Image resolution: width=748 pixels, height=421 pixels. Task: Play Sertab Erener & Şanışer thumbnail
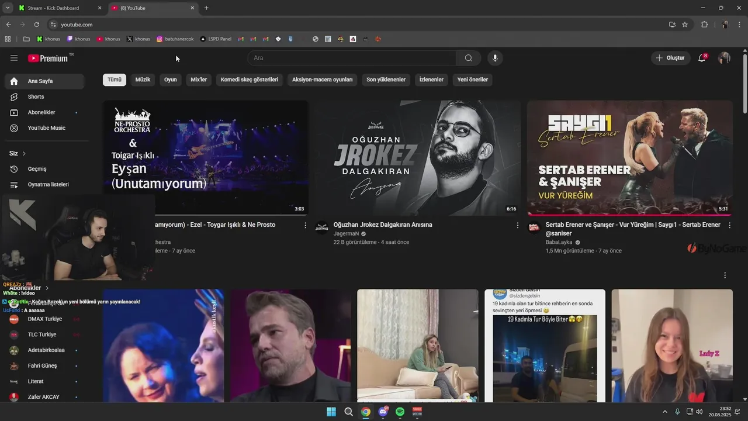click(630, 158)
